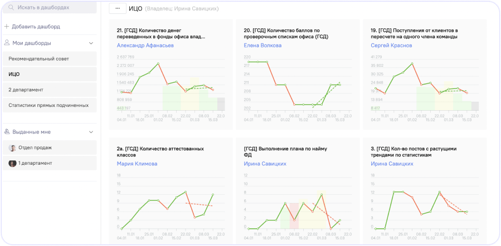
Task: Click the shared icon beside Выданные мне
Action: pos(7,132)
